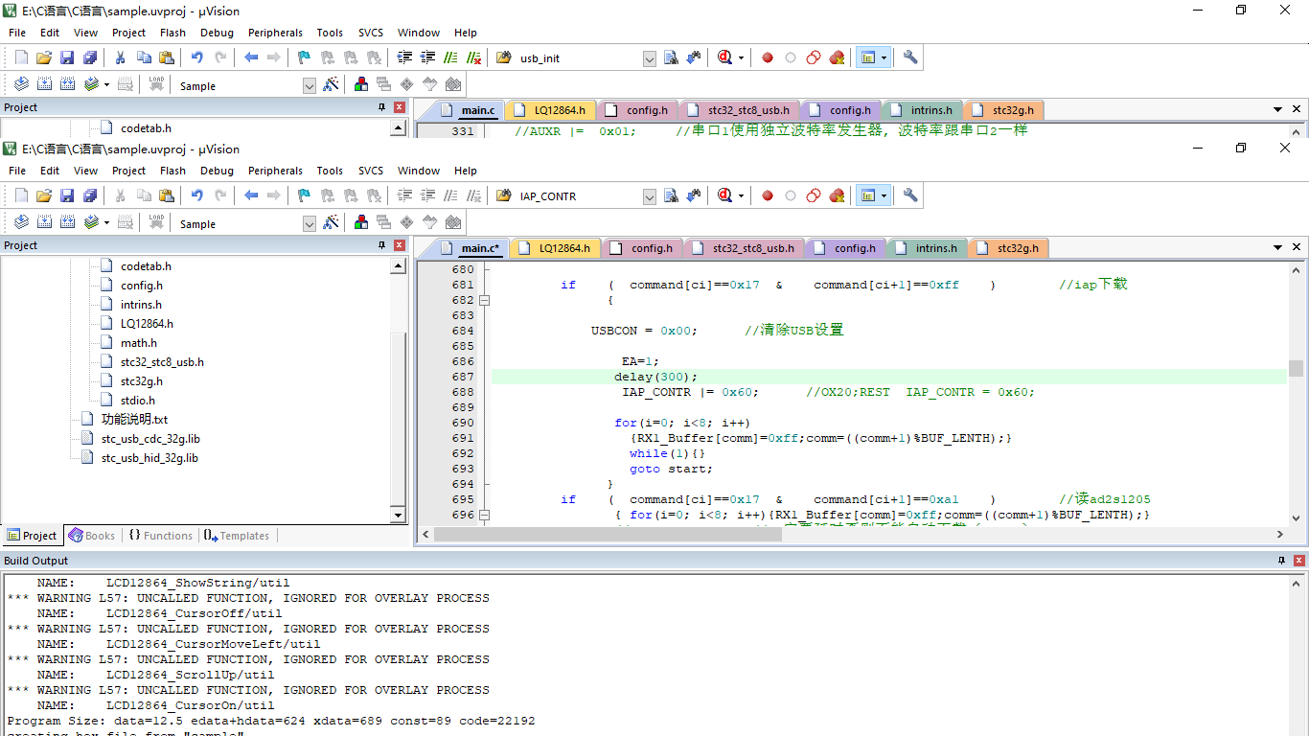This screenshot has height=736, width=1309.
Task: Click Program Size line in Build Output
Action: pyautogui.click(x=271, y=721)
